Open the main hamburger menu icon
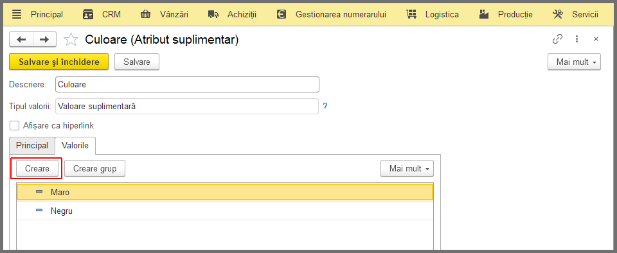 17,15
